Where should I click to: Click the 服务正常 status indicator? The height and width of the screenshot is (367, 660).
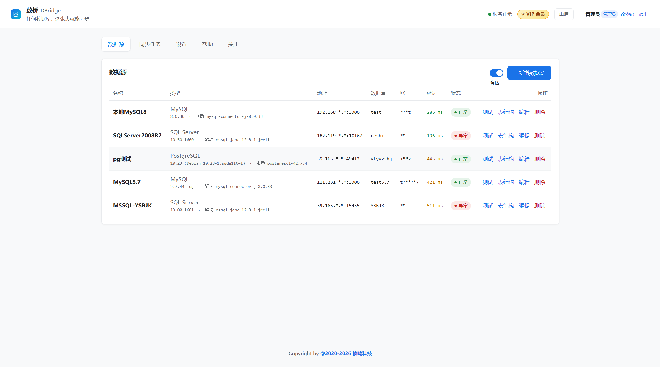(x=500, y=14)
